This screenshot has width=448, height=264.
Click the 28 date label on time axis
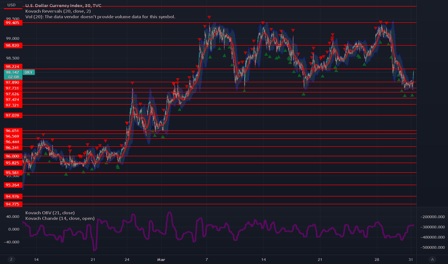(377, 259)
